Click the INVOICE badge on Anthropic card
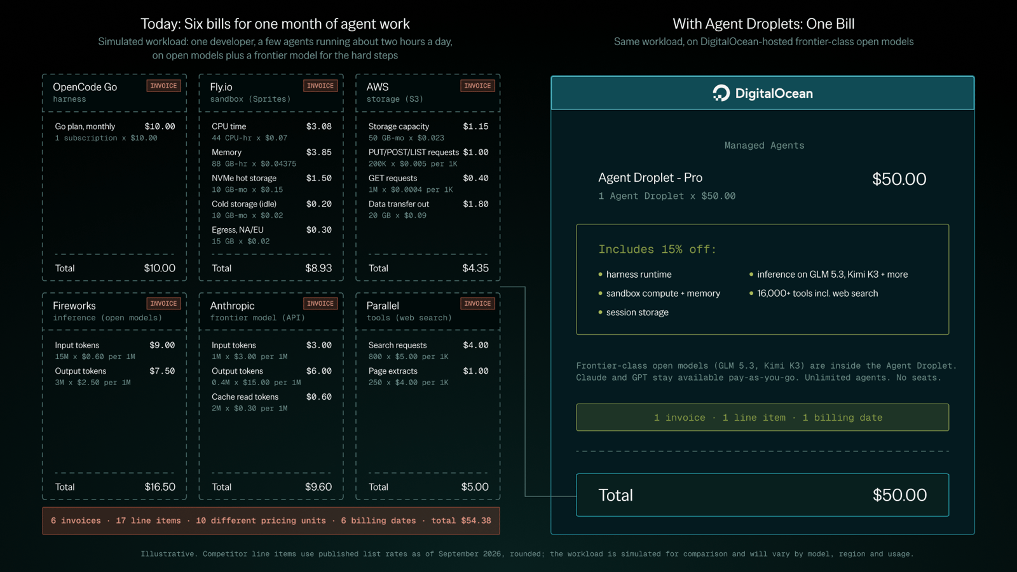The width and height of the screenshot is (1017, 572). coord(320,304)
